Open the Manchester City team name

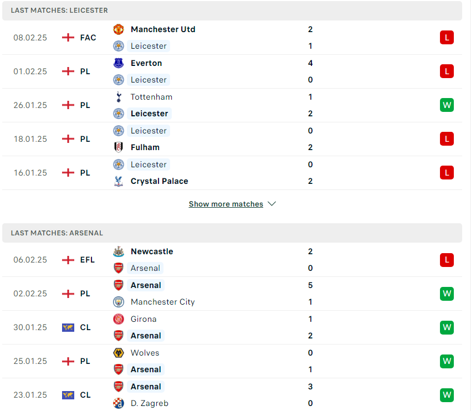point(162,302)
